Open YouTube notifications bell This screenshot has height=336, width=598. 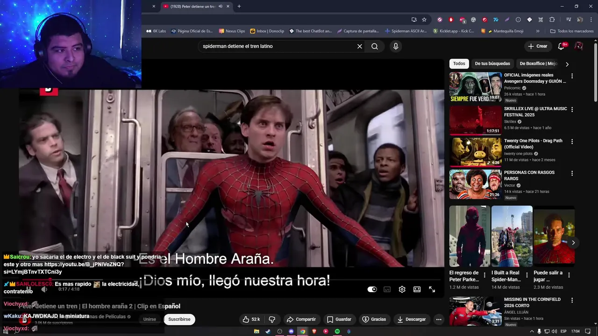[x=562, y=46]
